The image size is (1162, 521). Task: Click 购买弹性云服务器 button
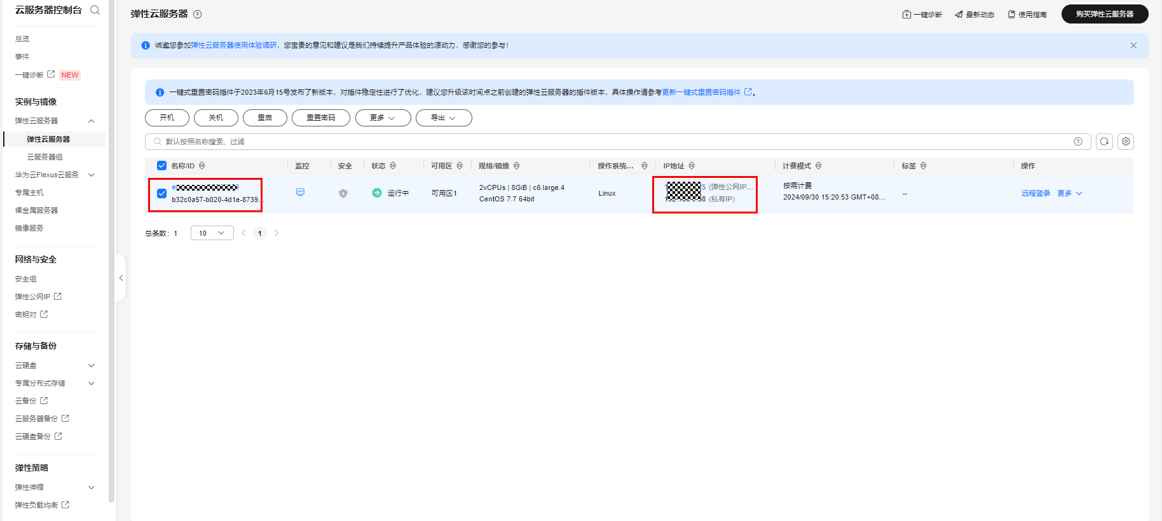(1105, 14)
